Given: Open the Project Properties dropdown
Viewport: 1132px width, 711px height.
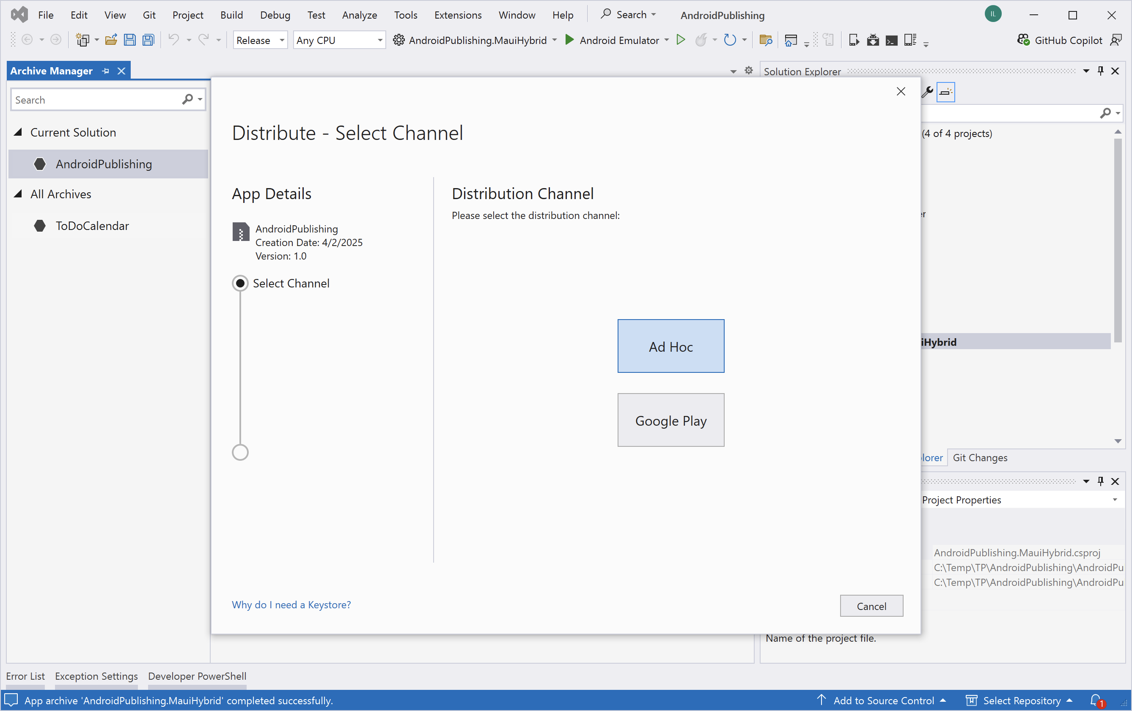Looking at the screenshot, I should coord(1115,500).
